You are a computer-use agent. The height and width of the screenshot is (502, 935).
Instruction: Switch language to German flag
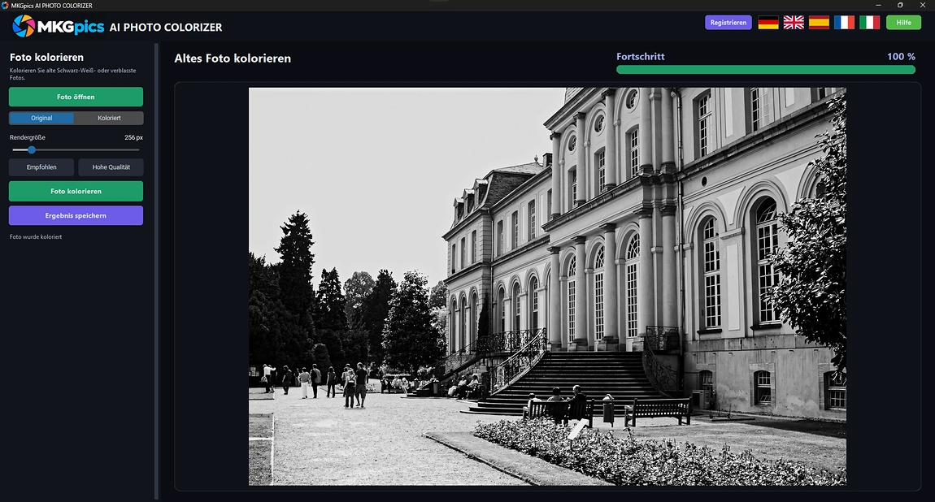coord(768,23)
